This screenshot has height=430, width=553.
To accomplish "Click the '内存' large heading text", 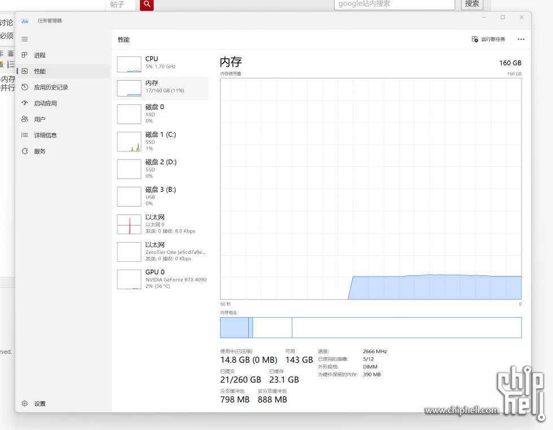I will [x=231, y=62].
